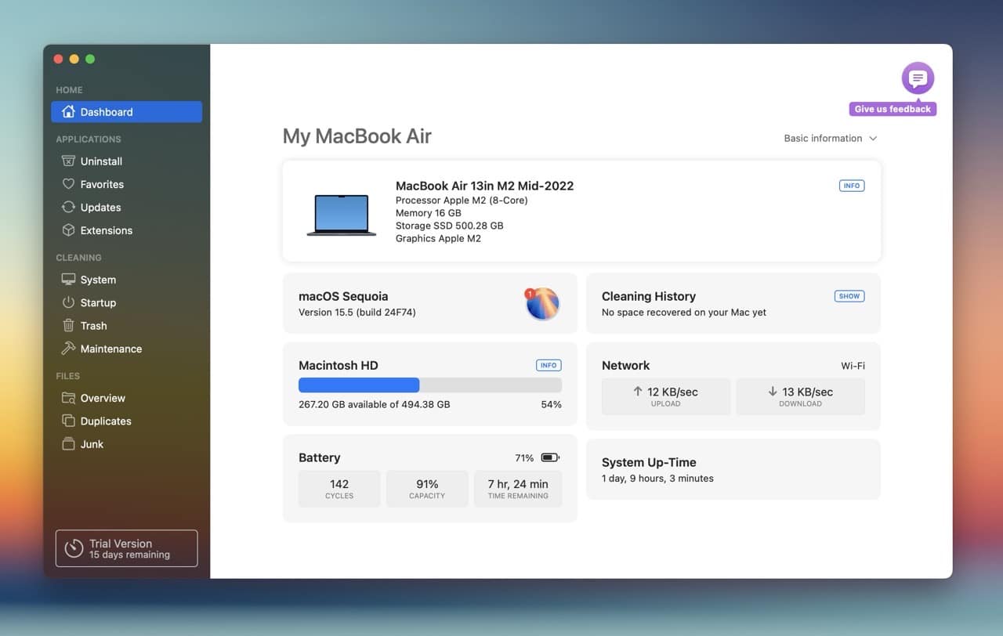Click the Macintosh HD storage usage bar

tap(430, 385)
